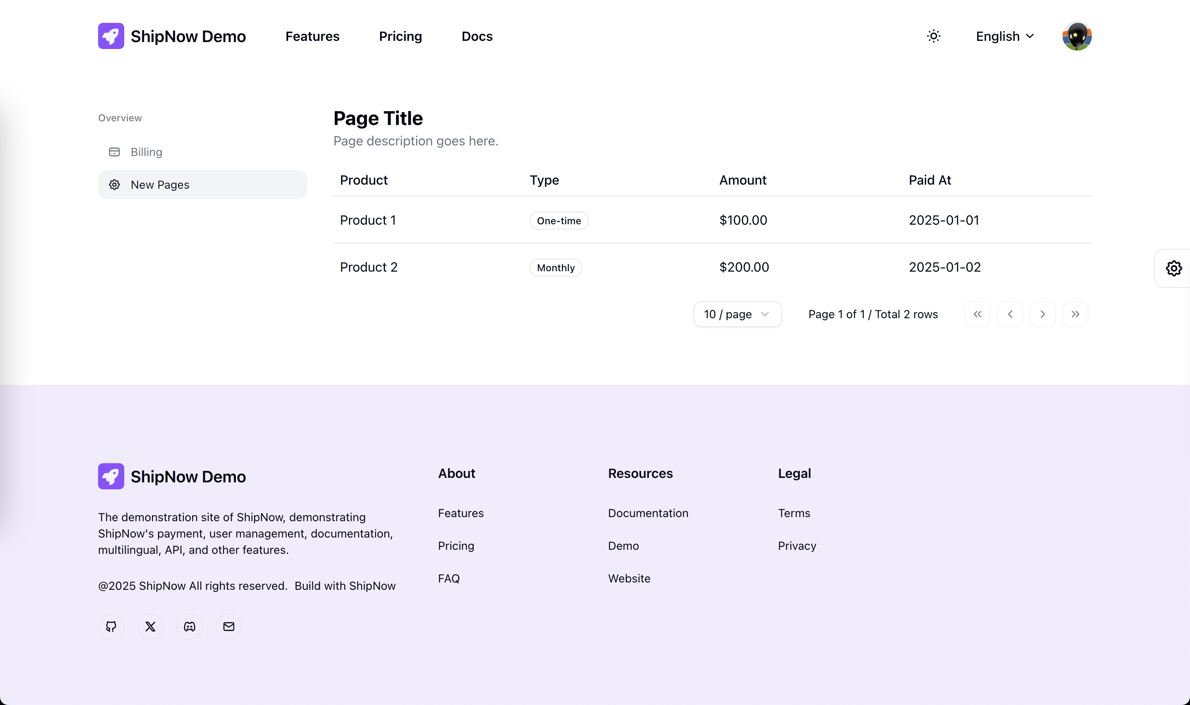Open Features in the top navigation

[312, 36]
